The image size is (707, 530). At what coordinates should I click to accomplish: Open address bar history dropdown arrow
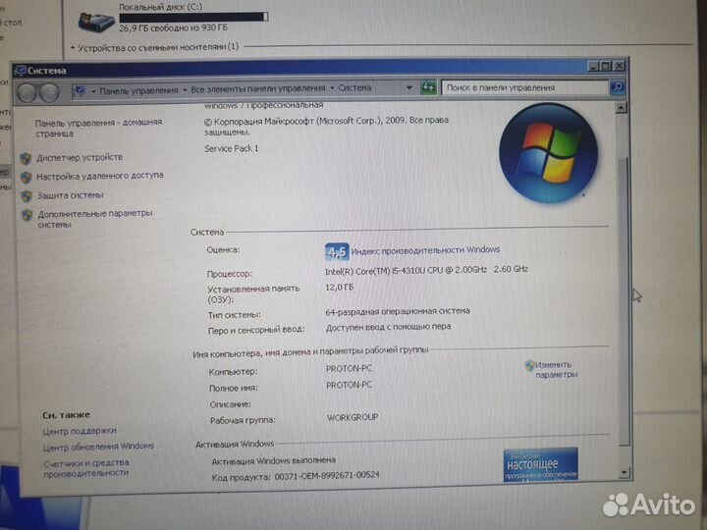point(408,88)
